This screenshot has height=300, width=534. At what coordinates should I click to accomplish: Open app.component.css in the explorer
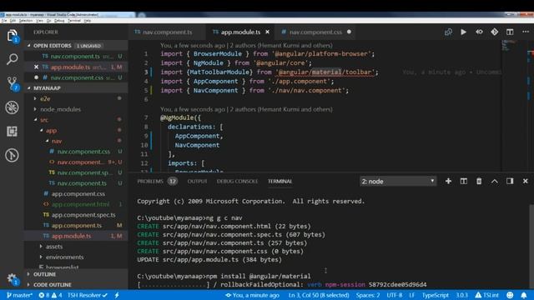point(78,193)
